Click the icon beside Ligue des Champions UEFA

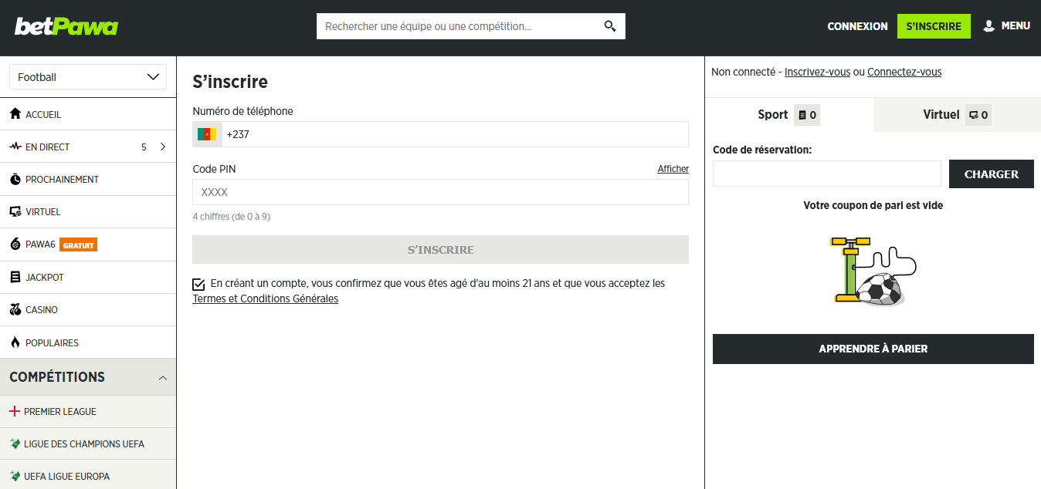tap(15, 443)
